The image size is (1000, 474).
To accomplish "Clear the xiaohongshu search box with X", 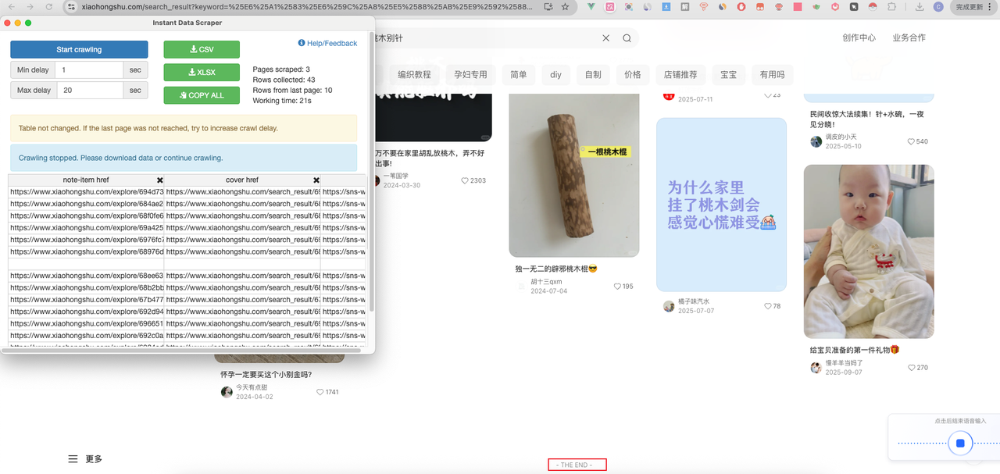I will pos(605,38).
